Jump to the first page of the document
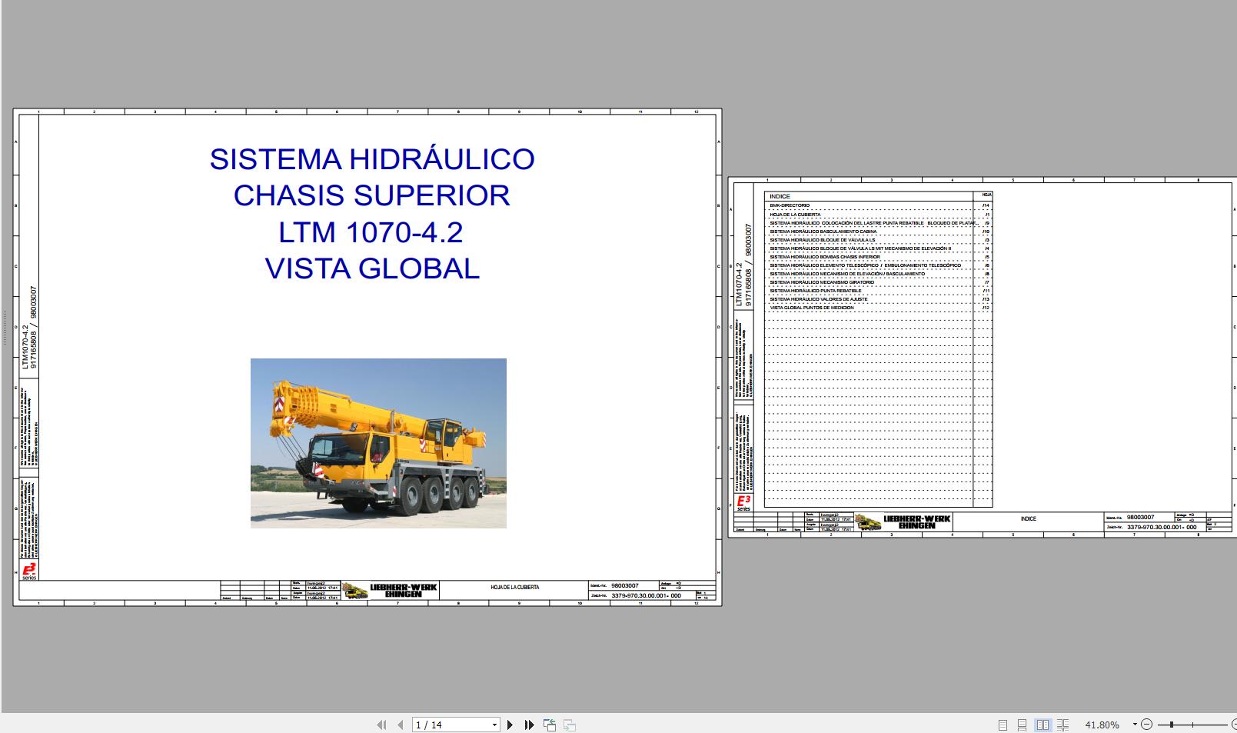1237x733 pixels. [382, 725]
